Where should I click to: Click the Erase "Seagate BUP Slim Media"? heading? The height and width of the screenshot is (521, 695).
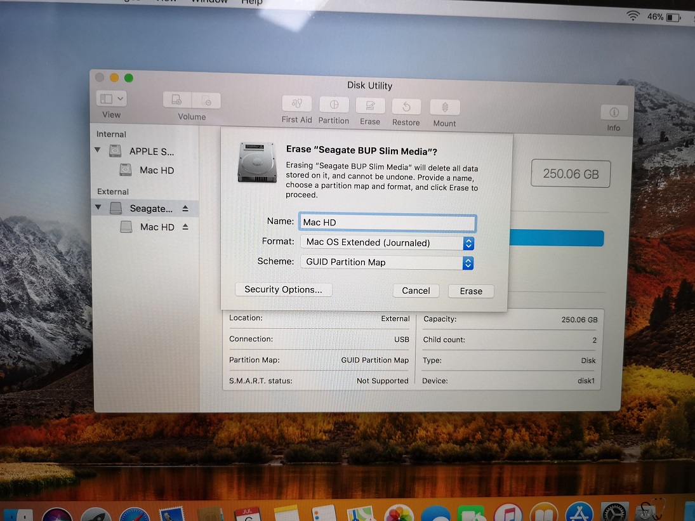pyautogui.click(x=362, y=150)
